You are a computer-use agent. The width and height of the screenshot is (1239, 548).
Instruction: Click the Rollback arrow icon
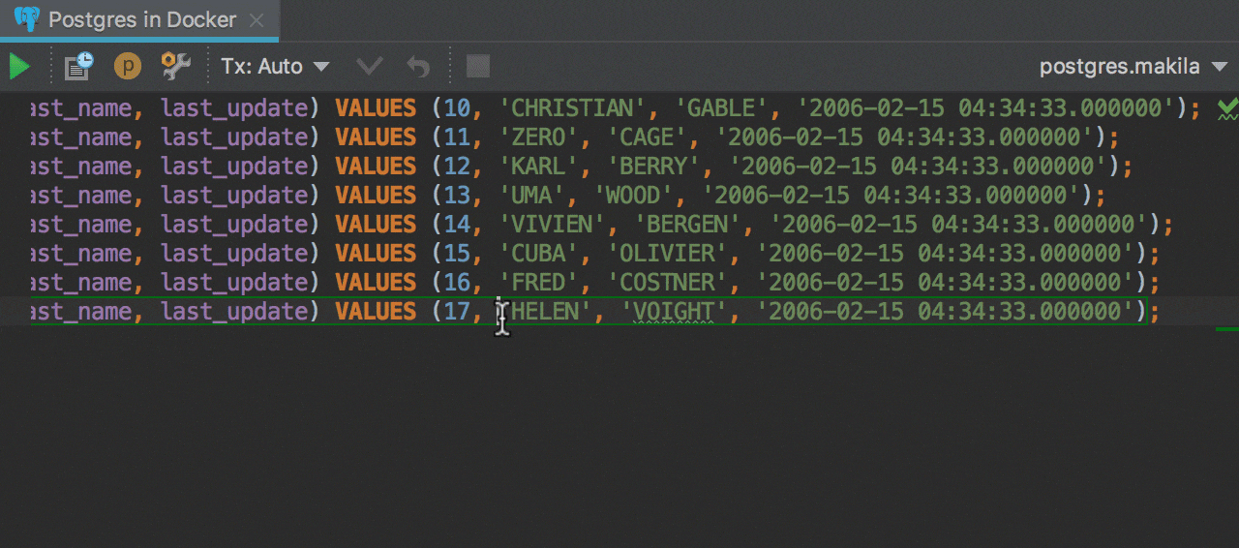point(418,67)
